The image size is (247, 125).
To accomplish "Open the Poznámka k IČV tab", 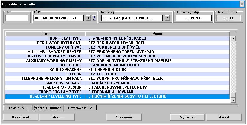I will 80,108.
